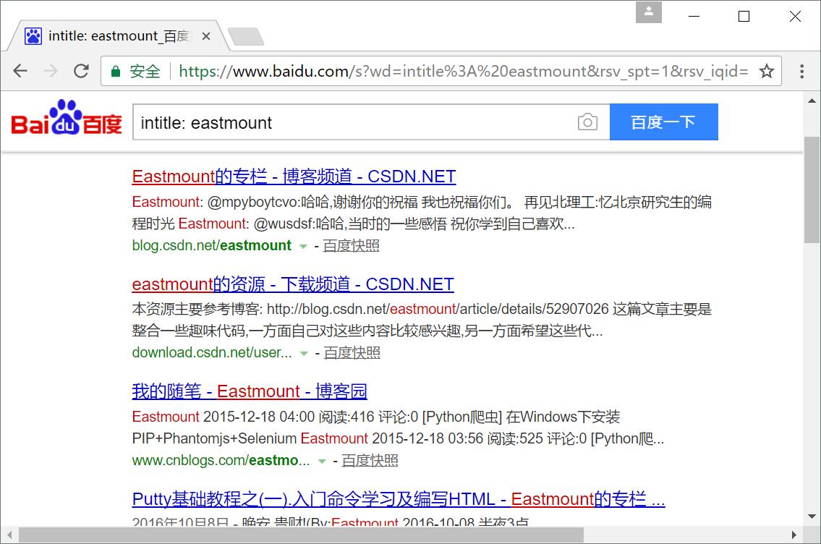821x544 pixels.
Task: Click the download.csdn.net/user... green URL
Action: click(212, 352)
